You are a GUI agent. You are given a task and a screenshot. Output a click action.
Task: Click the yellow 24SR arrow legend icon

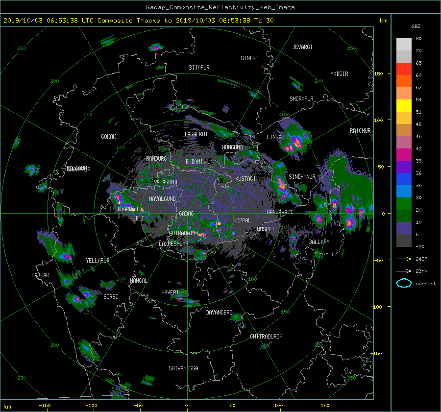[x=404, y=259]
